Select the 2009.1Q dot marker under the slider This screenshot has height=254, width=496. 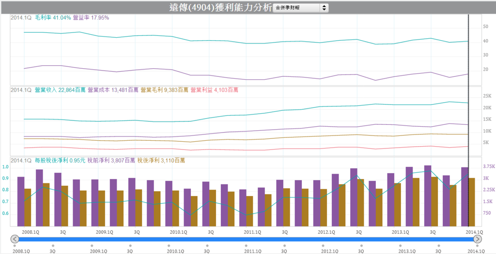pyautogui.click(x=92, y=245)
